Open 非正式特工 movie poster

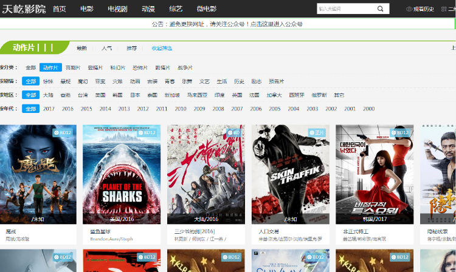pyautogui.click(x=375, y=174)
